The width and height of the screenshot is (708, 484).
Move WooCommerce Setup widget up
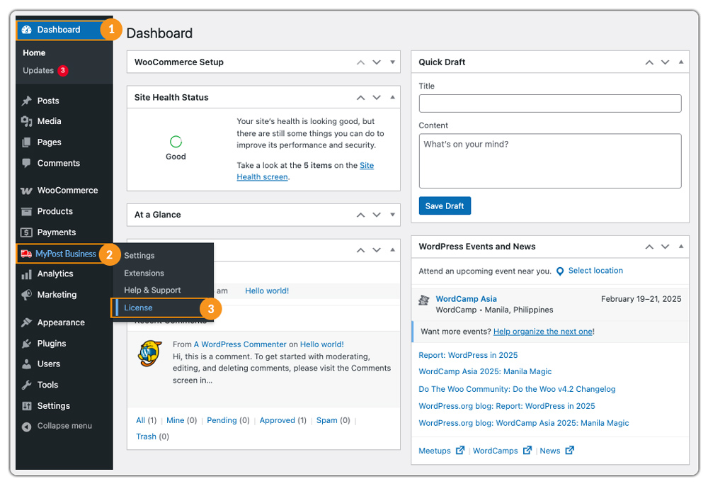pos(360,62)
